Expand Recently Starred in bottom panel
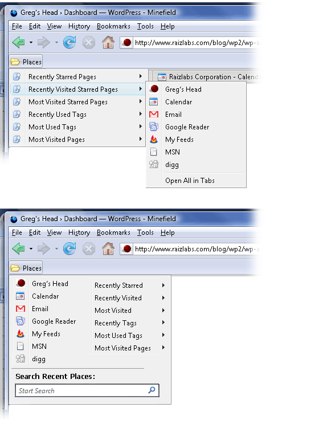The image size is (311, 424). [x=163, y=286]
